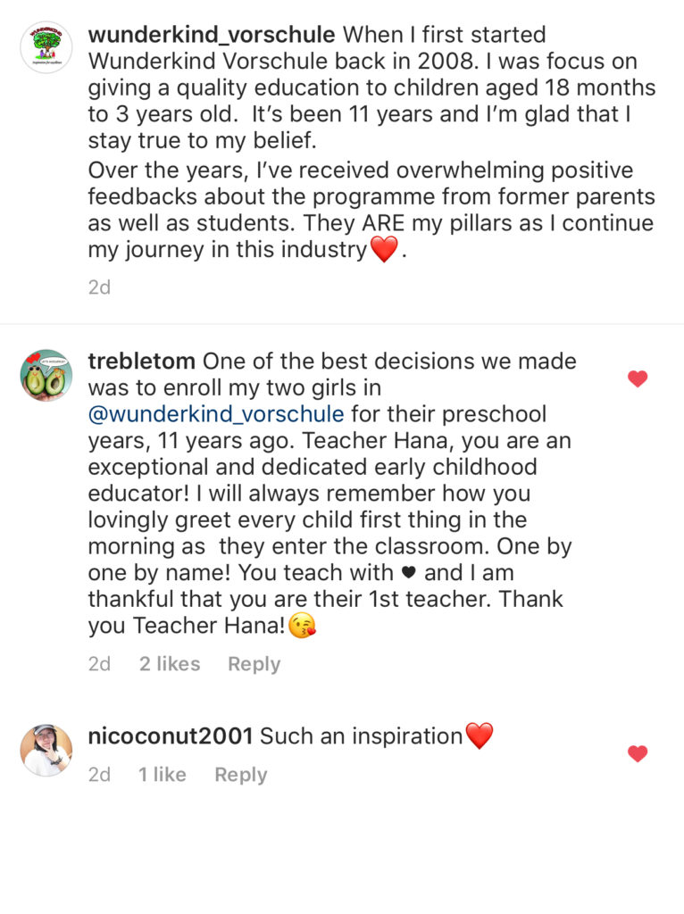View the 2 likes on trebletom's comment
Image resolution: width=684 pixels, height=914 pixels.
pos(170,664)
